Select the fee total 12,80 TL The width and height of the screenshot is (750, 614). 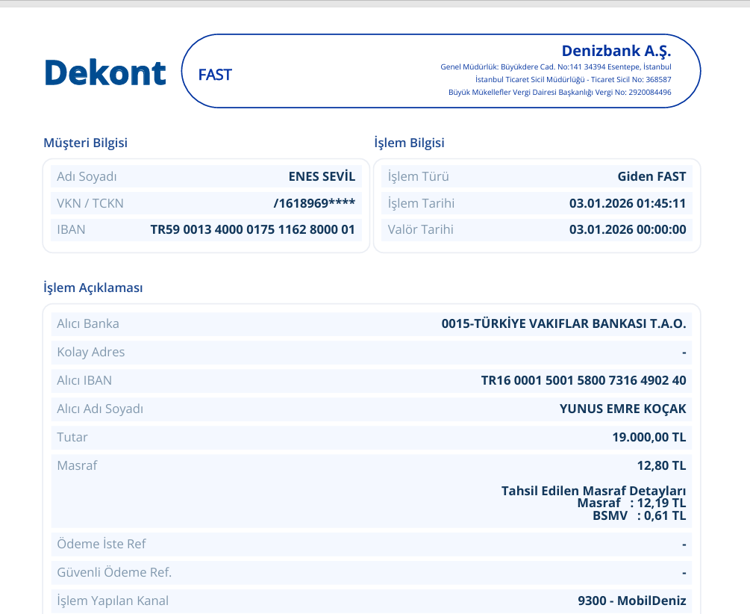(x=661, y=465)
